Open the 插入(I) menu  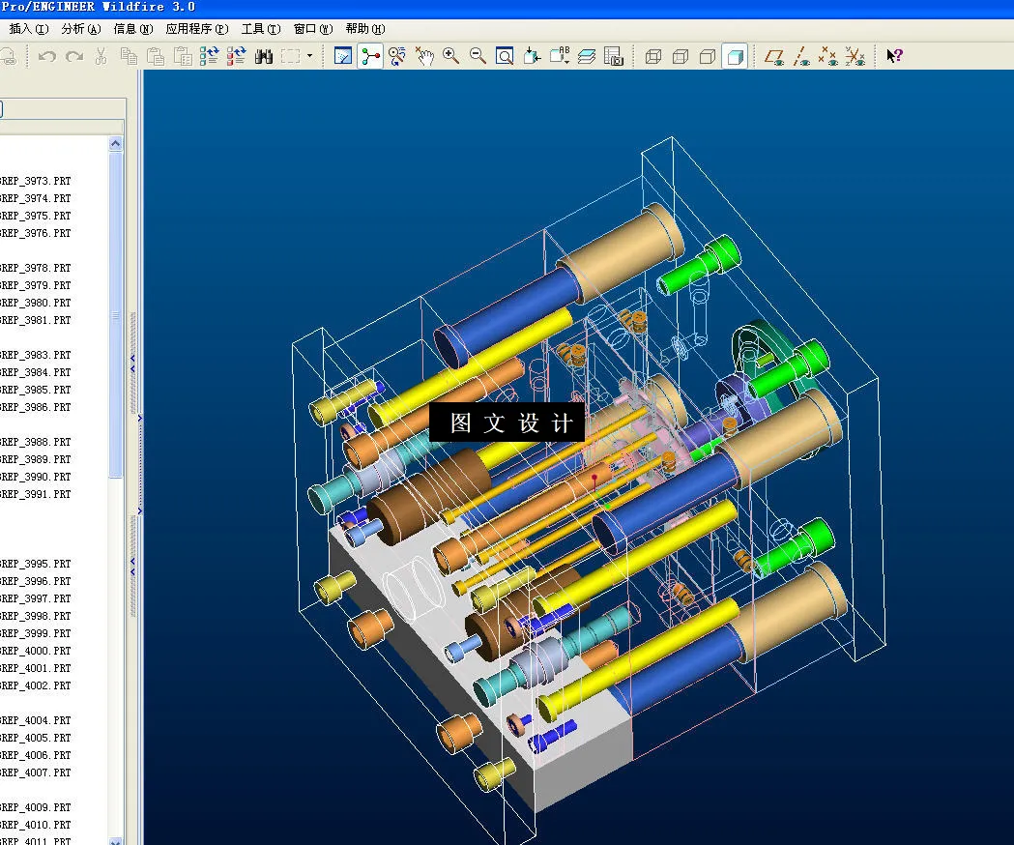29,29
